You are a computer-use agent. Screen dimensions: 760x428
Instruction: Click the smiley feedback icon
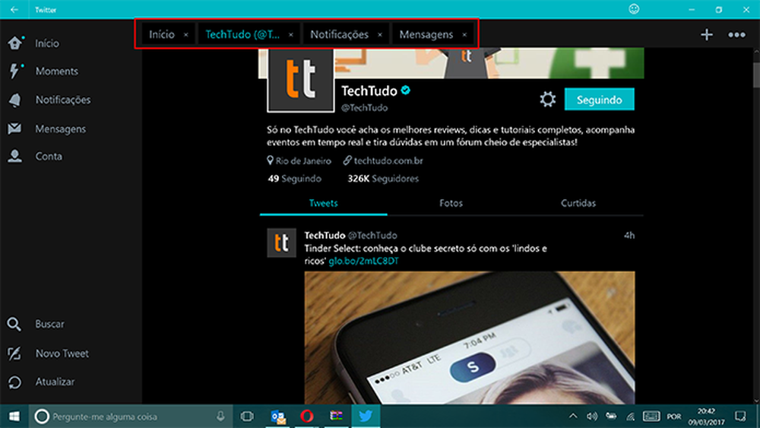[x=634, y=8]
